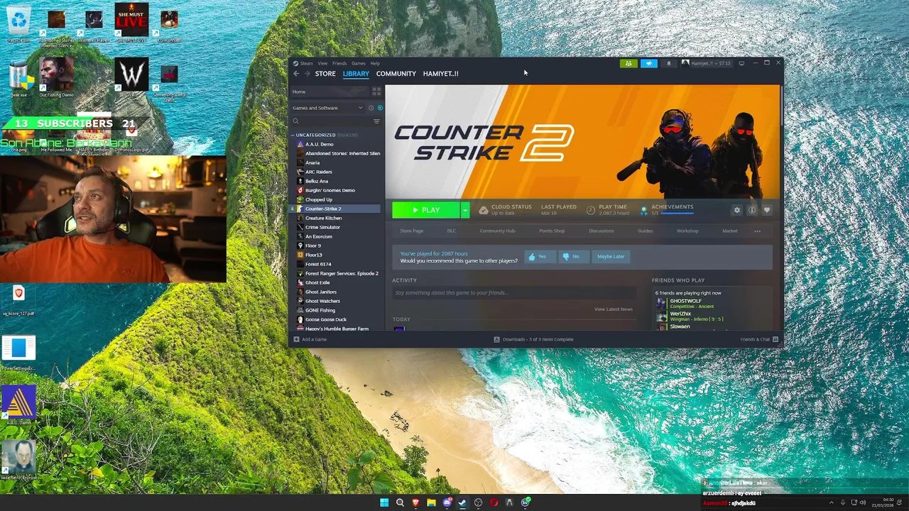Open the blue announcements megaphone button

point(649,63)
